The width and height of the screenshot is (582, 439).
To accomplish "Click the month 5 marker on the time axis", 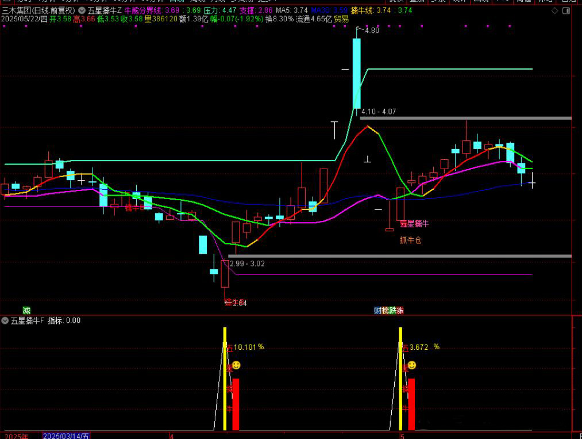I will [402, 436].
